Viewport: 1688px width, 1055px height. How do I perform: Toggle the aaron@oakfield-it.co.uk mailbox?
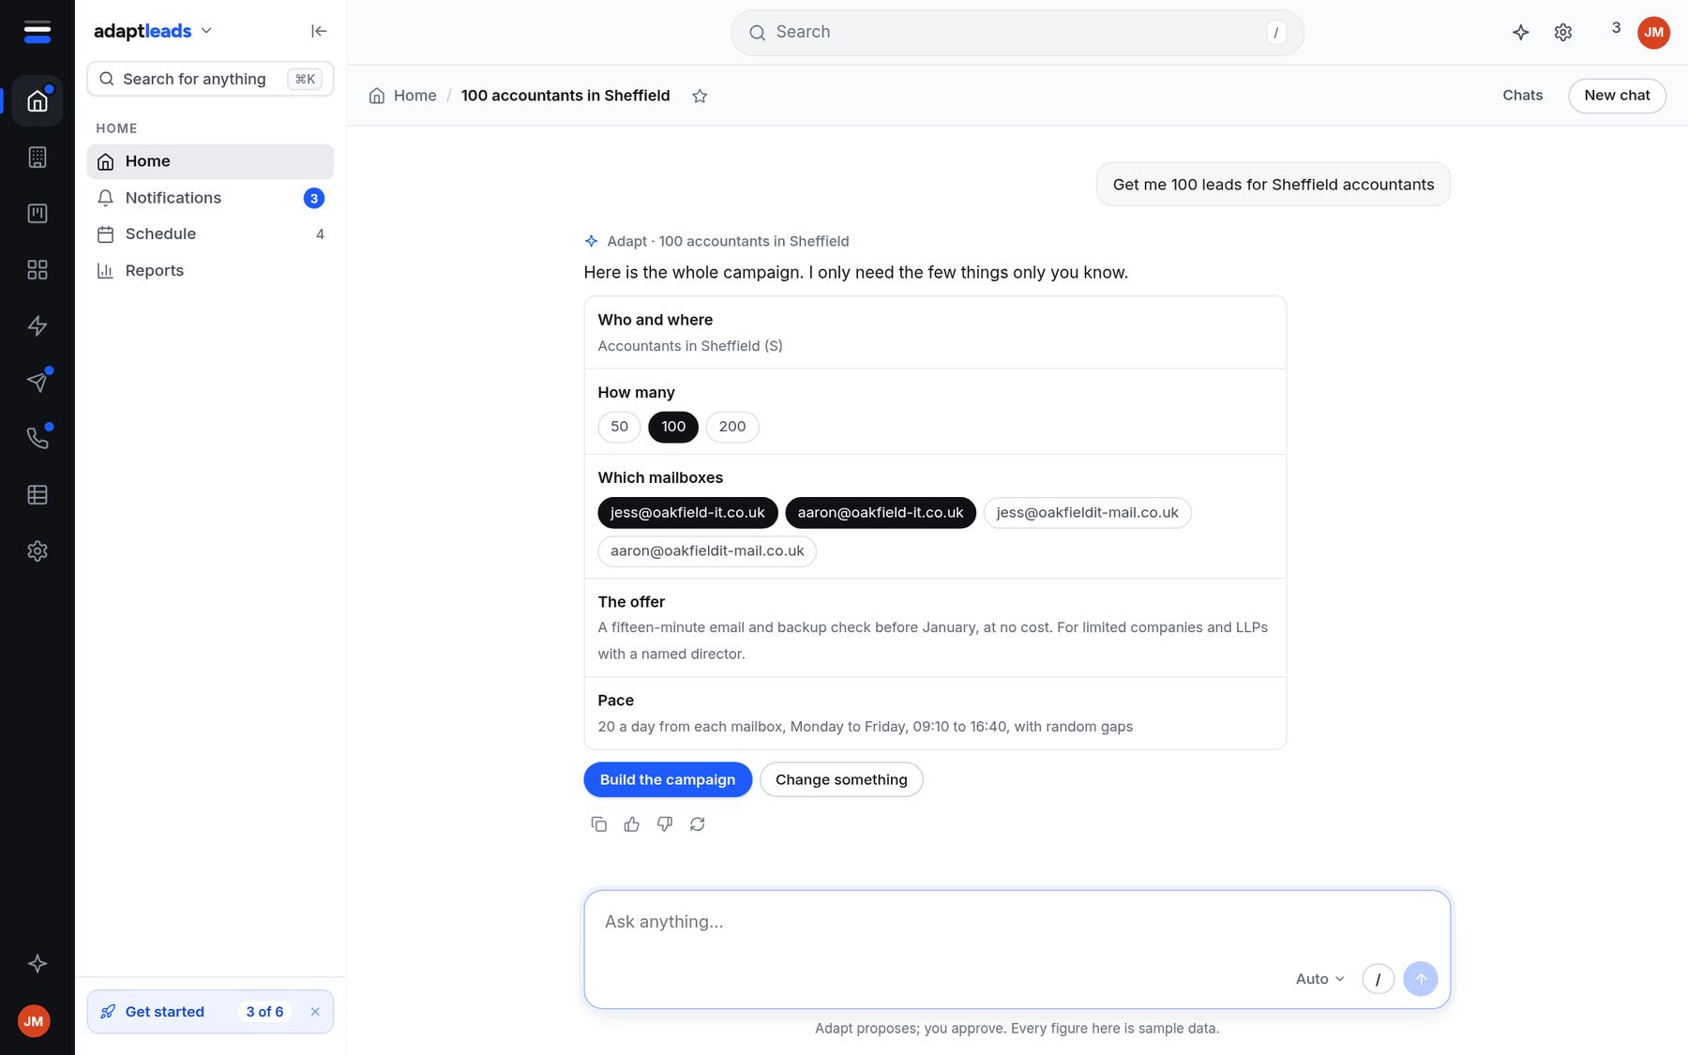[881, 513]
